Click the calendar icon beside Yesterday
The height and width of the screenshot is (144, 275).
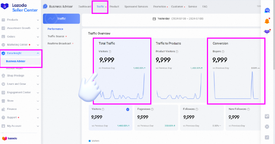pos(154,19)
